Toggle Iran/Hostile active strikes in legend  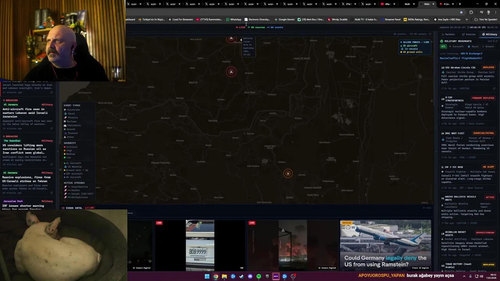click(76, 187)
